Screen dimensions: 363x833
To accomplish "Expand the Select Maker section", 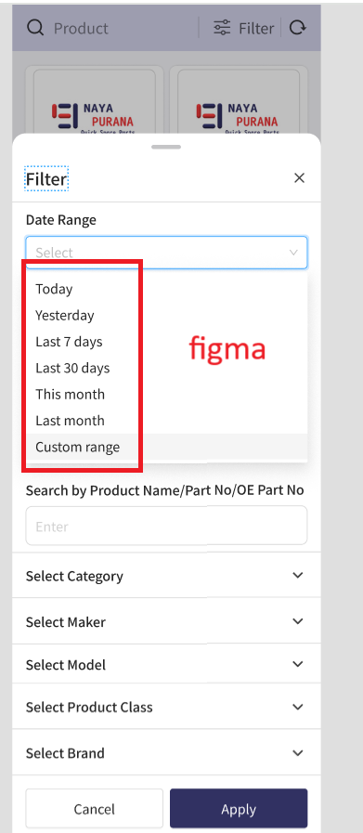I will (166, 621).
